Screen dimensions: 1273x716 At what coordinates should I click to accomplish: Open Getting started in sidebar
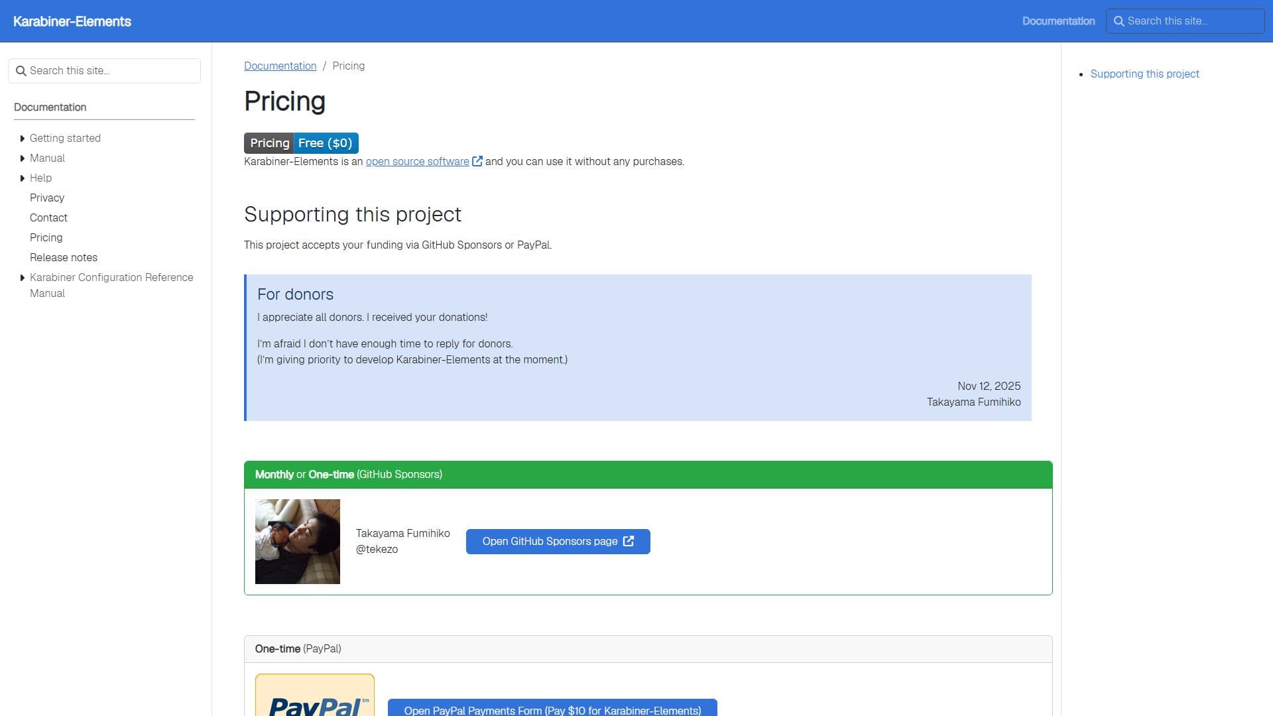click(x=65, y=138)
